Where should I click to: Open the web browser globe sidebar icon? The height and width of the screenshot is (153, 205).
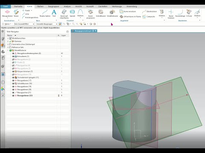click(x=3, y=74)
